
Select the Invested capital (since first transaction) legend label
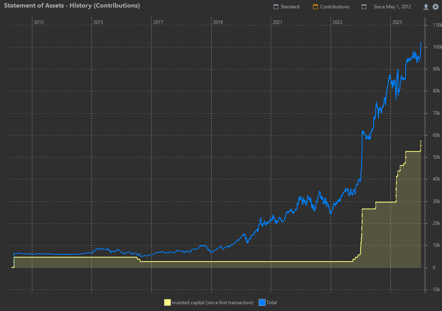coord(212,303)
